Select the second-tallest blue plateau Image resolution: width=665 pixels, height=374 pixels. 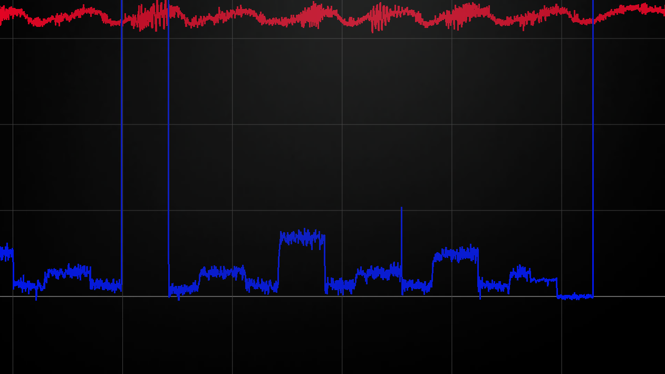click(456, 254)
